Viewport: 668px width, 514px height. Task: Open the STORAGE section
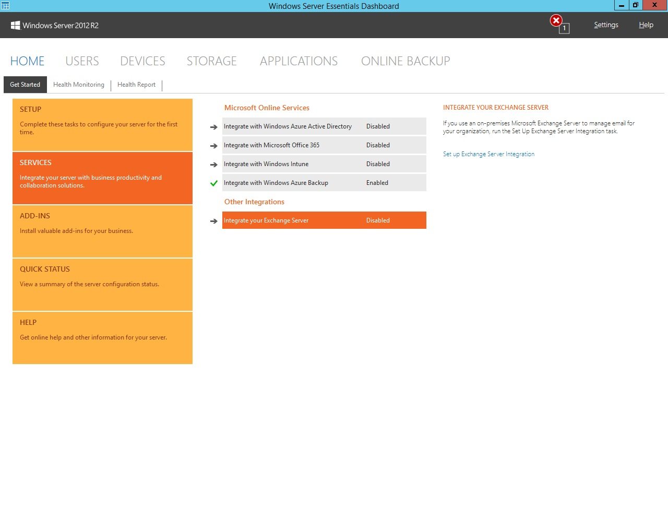(212, 61)
